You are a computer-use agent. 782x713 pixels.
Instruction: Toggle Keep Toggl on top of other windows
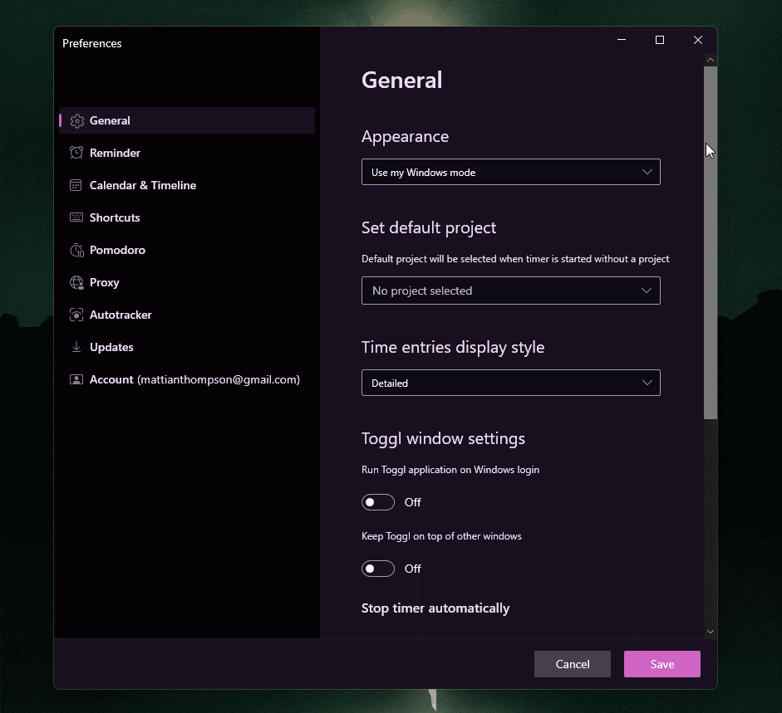(x=378, y=569)
